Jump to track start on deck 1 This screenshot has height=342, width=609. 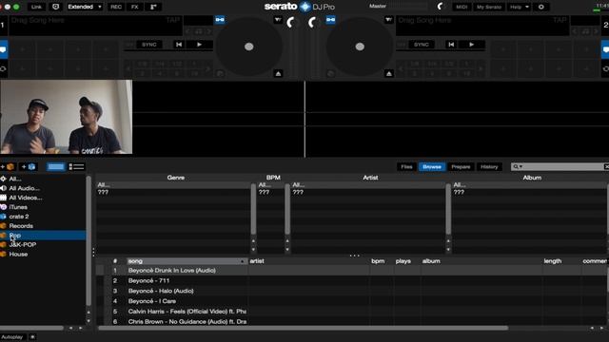pyautogui.click(x=179, y=45)
